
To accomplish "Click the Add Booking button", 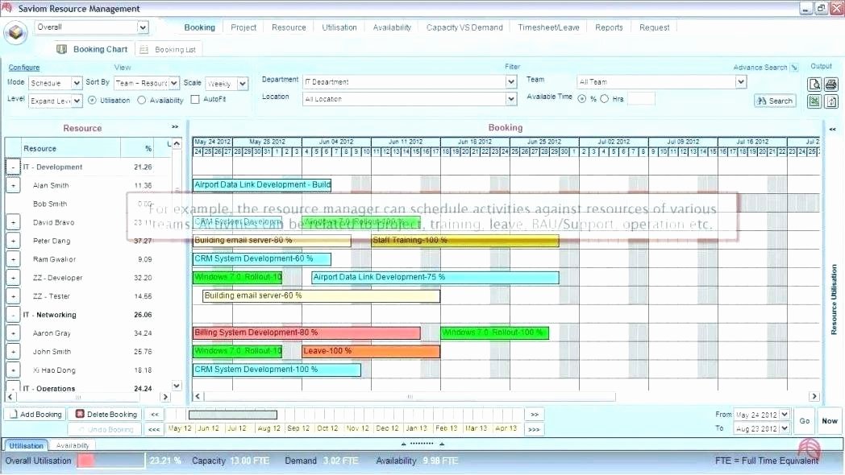I will [x=36, y=415].
